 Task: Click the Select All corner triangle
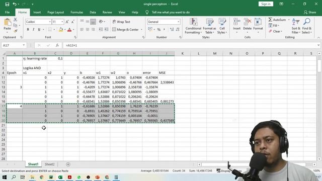[4, 54]
